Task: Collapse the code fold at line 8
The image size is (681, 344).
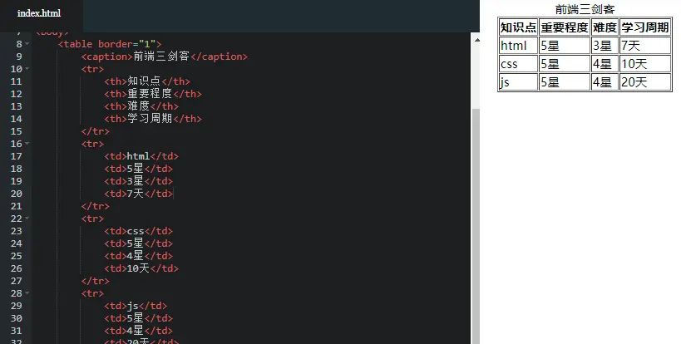Action: tap(27, 44)
